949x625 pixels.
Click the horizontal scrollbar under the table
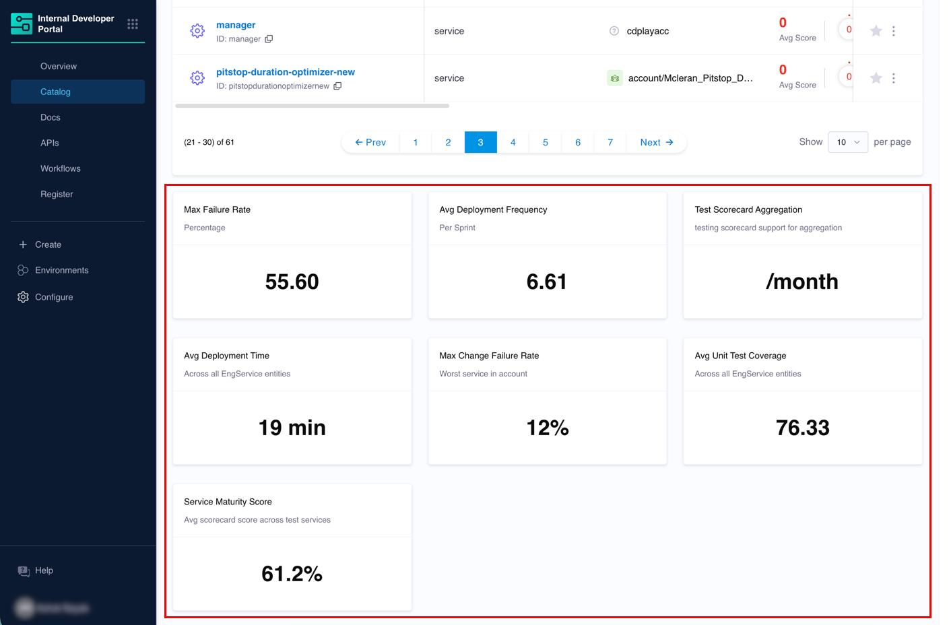tap(312, 106)
